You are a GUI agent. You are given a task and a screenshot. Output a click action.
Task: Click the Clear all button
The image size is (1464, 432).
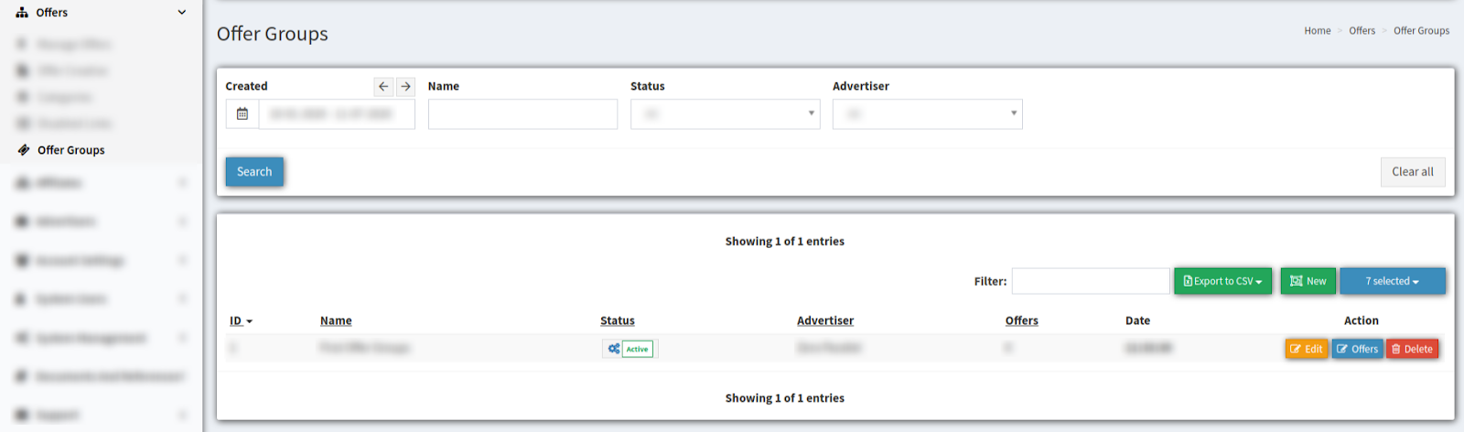1413,172
